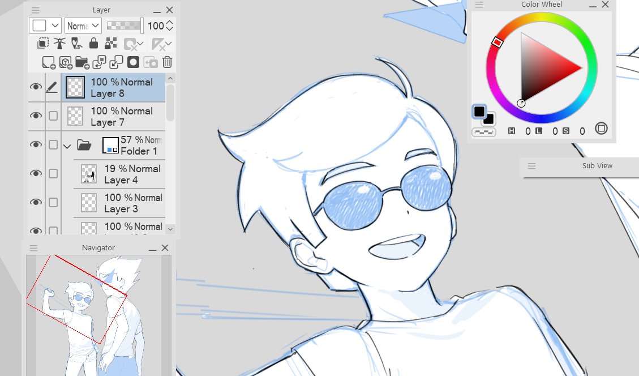This screenshot has height=376, width=639.
Task: Decrease layer opacity with down arrow
Action: (x=170, y=29)
